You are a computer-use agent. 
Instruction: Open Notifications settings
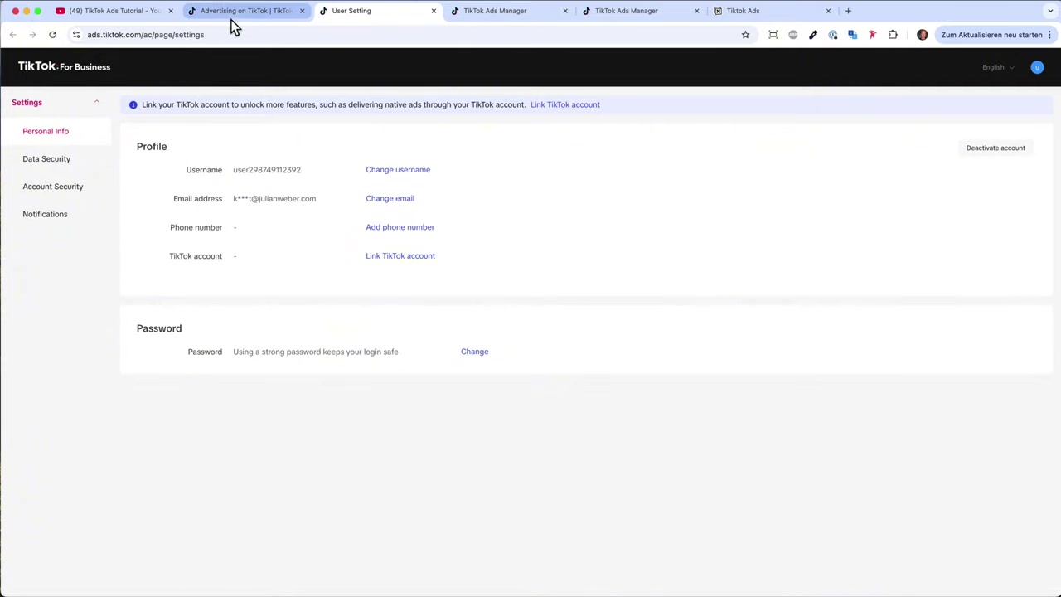(x=45, y=214)
